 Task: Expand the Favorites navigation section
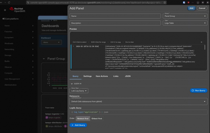19,31
